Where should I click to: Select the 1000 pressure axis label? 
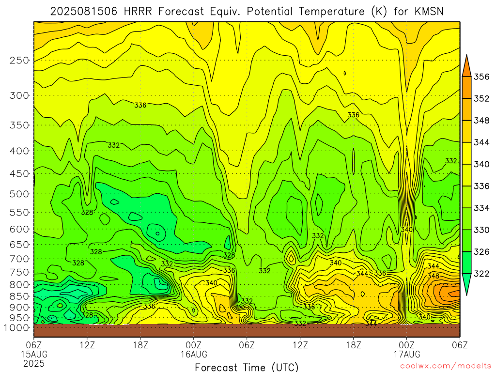pyautogui.click(x=16, y=328)
